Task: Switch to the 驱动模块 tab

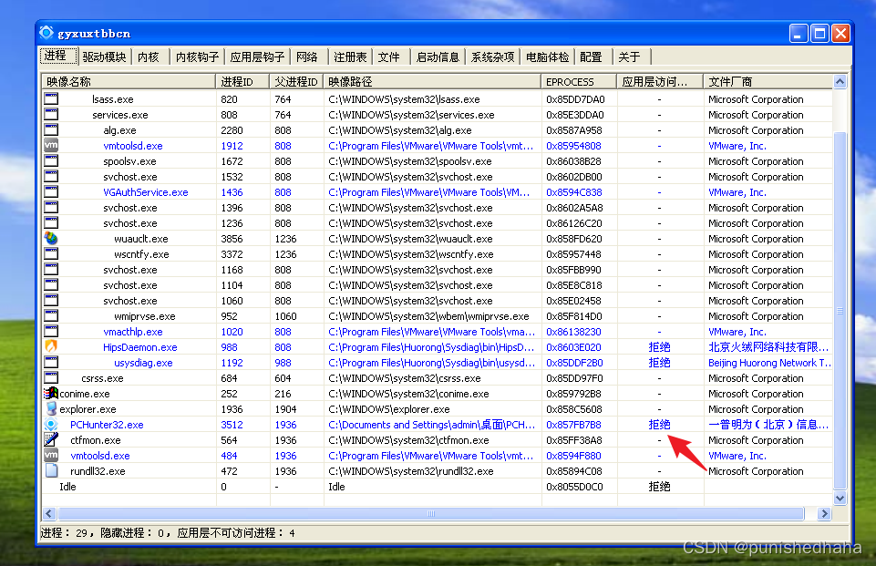Action: [104, 57]
